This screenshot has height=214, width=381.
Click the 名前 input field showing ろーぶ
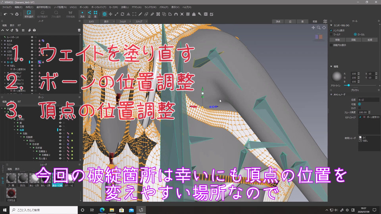pos(368,100)
